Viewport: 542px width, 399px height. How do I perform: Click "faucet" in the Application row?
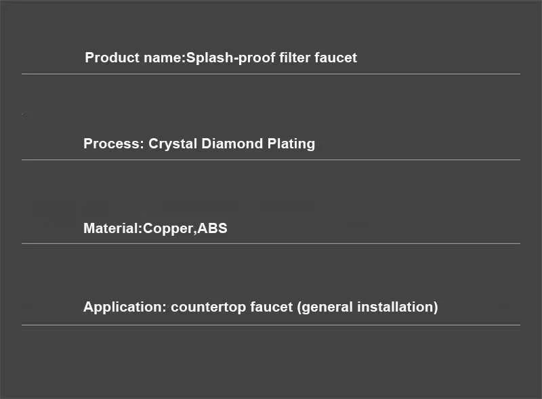(x=271, y=307)
